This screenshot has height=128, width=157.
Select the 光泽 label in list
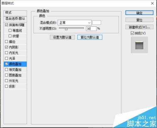(x=12, y=58)
